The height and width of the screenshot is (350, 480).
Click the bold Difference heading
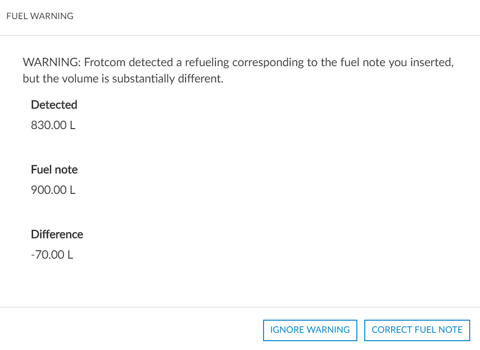click(57, 234)
